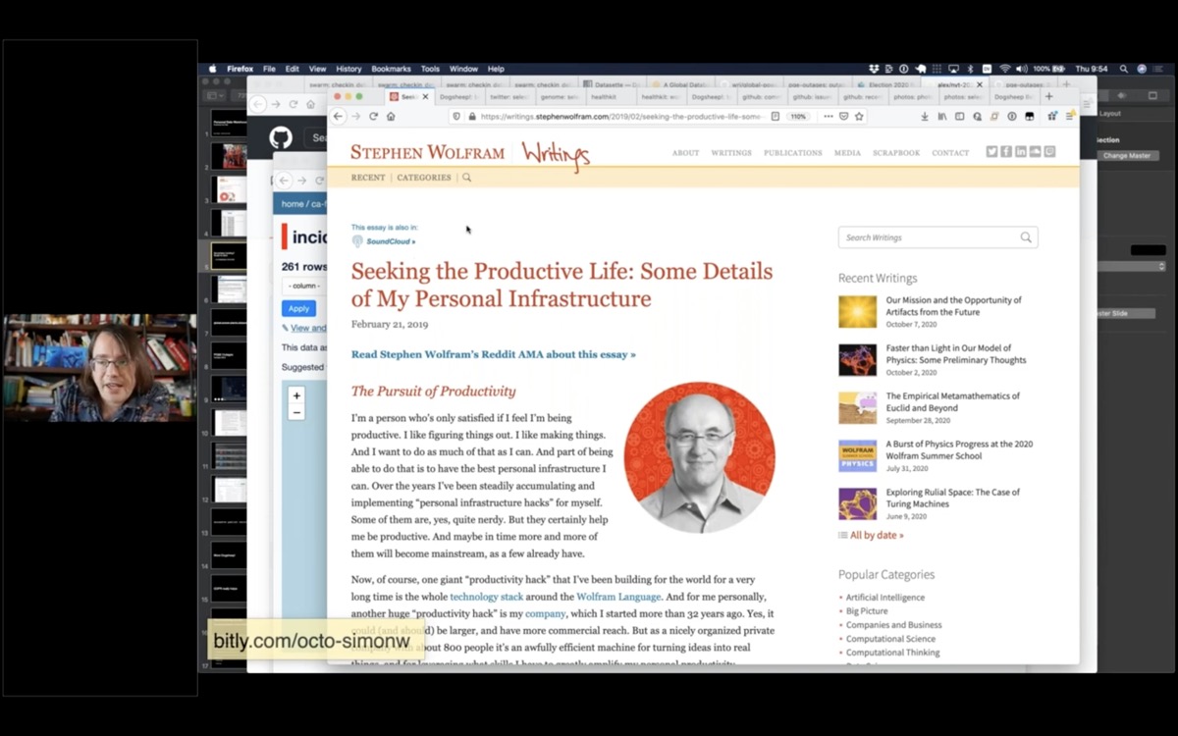Click the speaker webcam video thumbnail
Image resolution: width=1178 pixels, height=736 pixels.
100,368
